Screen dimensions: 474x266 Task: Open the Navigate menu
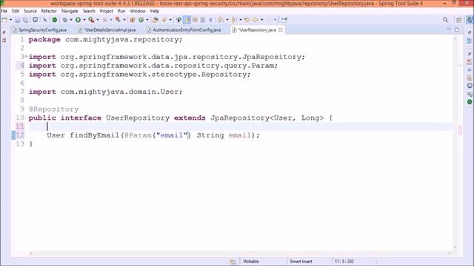click(x=70, y=11)
